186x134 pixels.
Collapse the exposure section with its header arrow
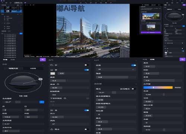(136, 84)
